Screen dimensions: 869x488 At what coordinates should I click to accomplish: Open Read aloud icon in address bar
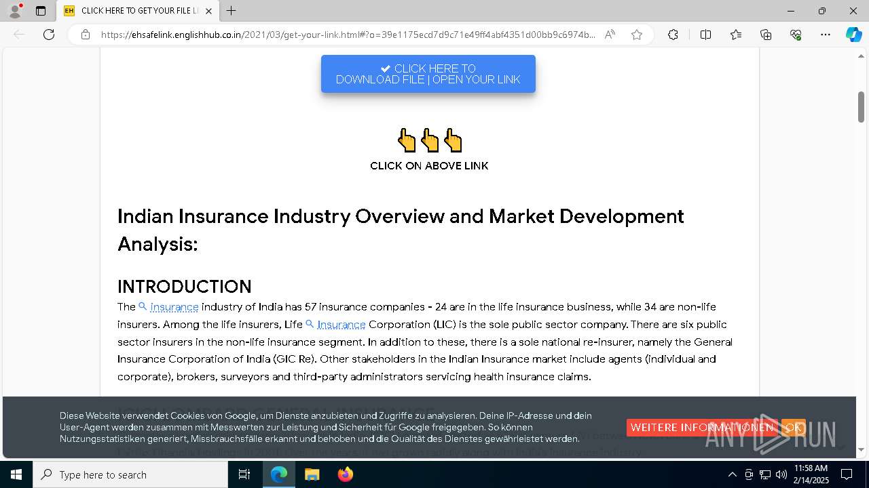click(610, 35)
